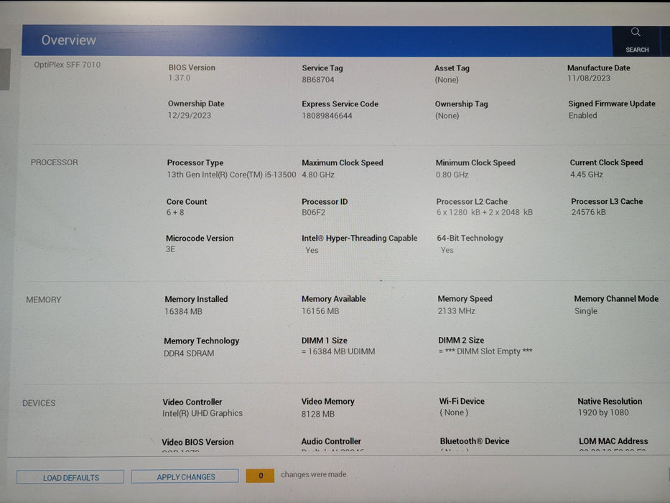
Task: Click the OptiPlex SFF 7010 model name
Action: coord(68,65)
